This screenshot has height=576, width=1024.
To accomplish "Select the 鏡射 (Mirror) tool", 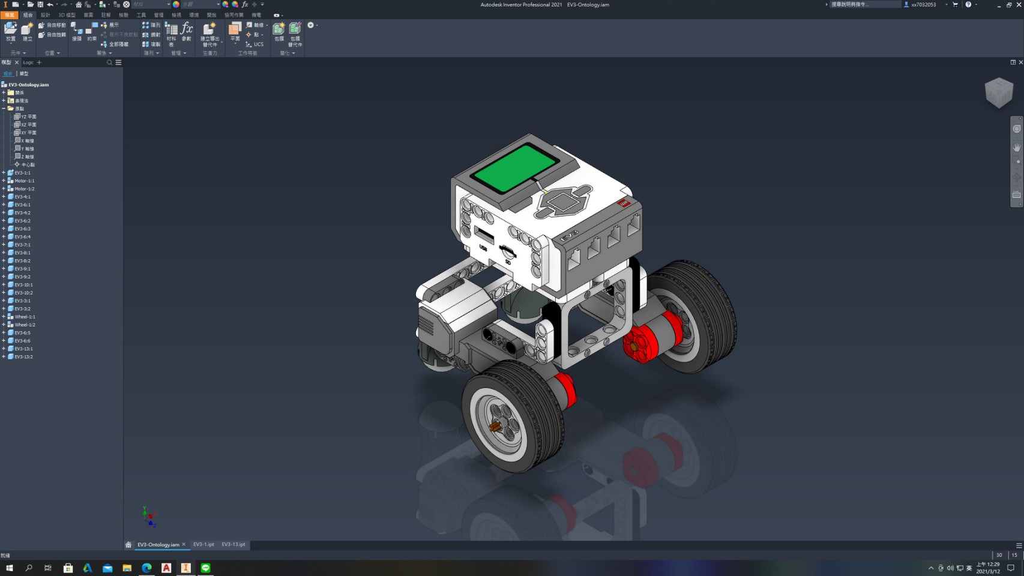I will (151, 35).
